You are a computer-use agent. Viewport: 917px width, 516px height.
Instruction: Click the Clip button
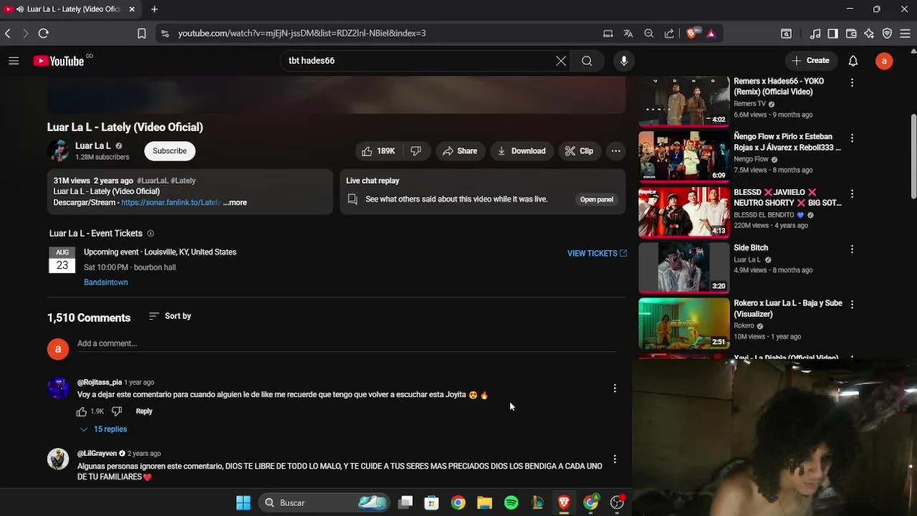579,151
